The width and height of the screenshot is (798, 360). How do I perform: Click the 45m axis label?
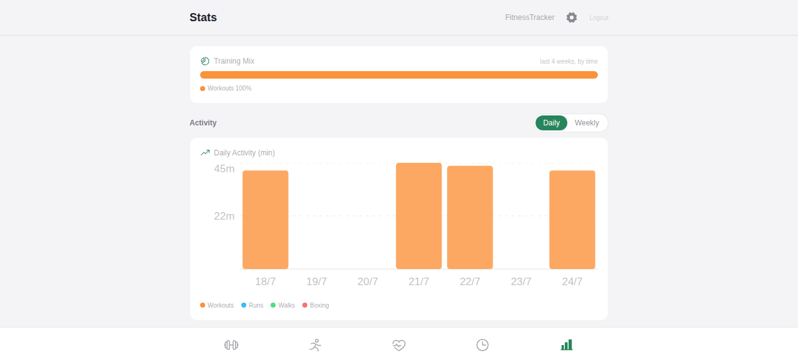point(224,169)
